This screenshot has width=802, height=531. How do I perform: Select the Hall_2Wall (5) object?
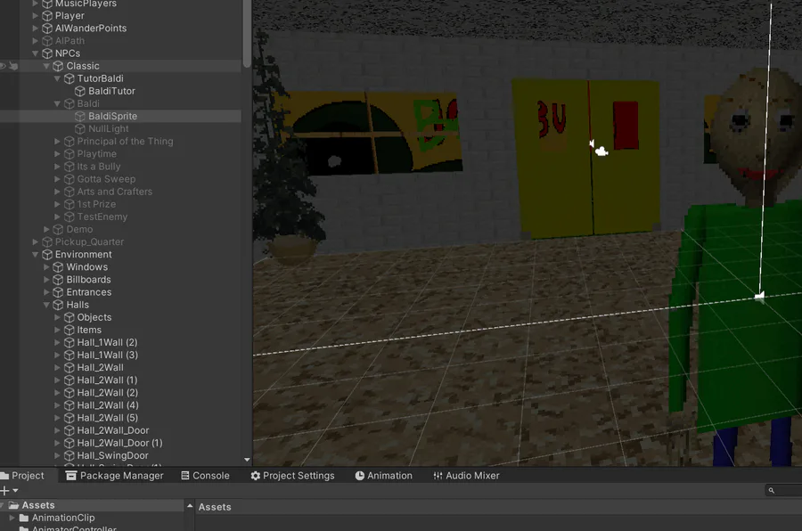(x=108, y=418)
